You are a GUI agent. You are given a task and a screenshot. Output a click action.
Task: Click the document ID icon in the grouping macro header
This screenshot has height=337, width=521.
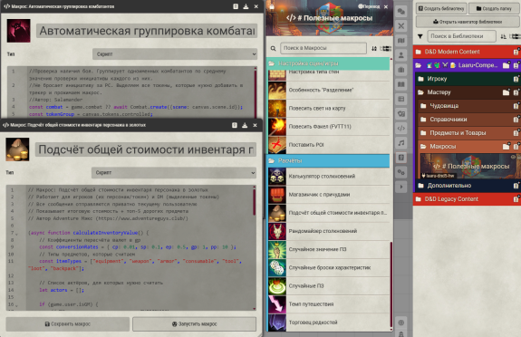coord(236,6)
